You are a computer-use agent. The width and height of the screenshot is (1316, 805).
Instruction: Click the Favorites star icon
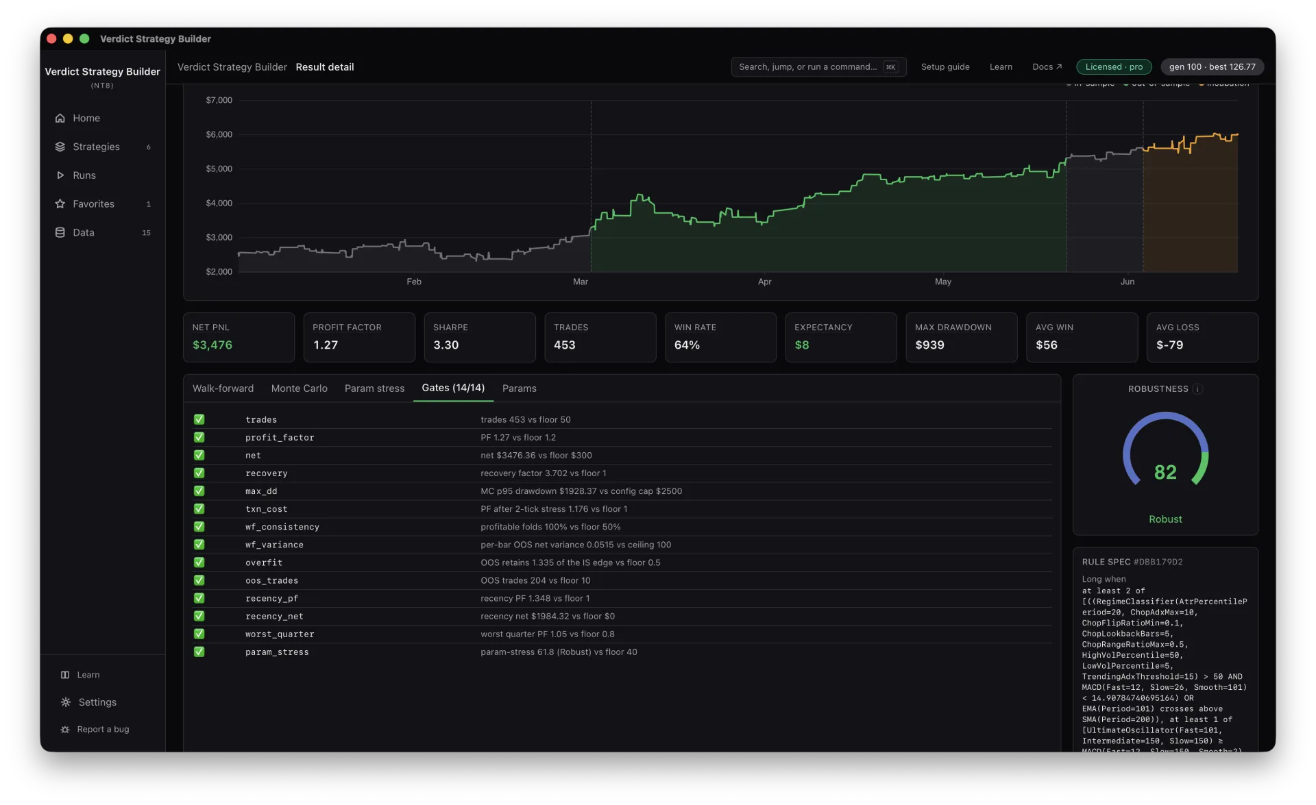click(x=60, y=204)
